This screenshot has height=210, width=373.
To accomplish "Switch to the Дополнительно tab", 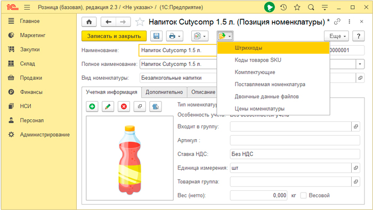I will pyautogui.click(x=164, y=93).
